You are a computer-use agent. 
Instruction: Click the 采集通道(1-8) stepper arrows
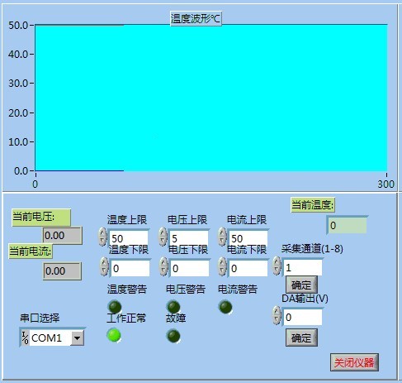point(277,266)
